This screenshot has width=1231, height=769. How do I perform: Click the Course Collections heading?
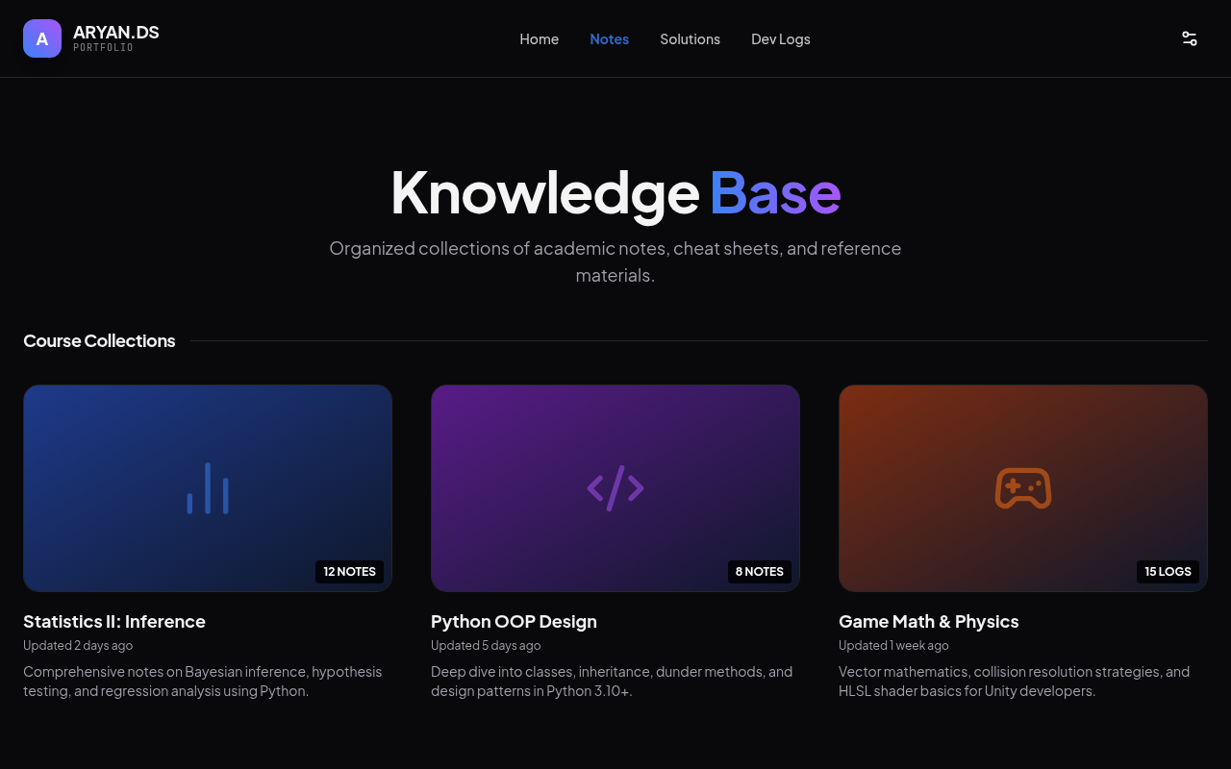tap(99, 341)
